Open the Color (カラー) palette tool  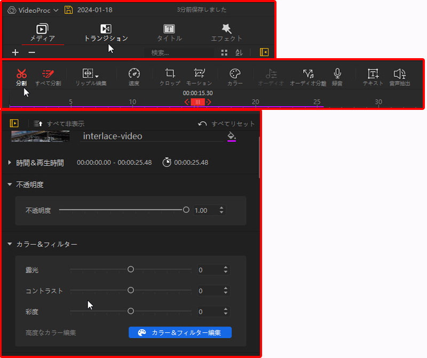tap(235, 74)
